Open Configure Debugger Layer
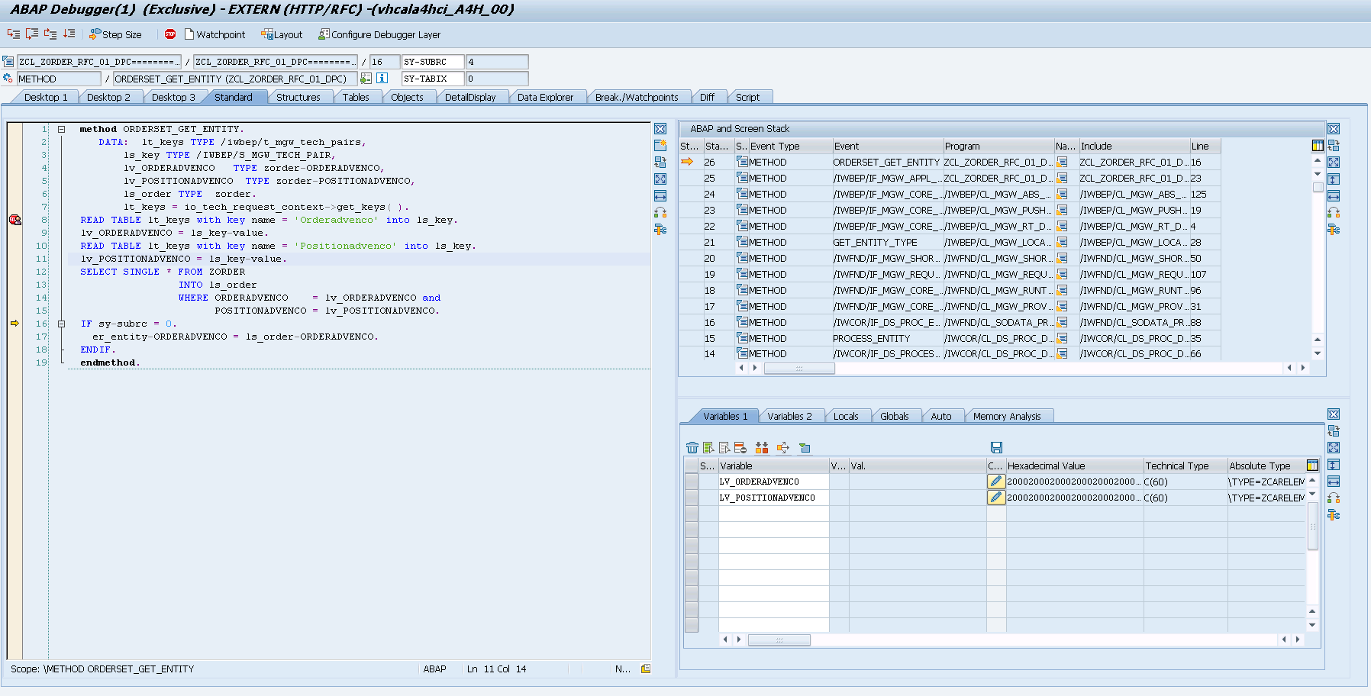1371x696 pixels. [379, 34]
